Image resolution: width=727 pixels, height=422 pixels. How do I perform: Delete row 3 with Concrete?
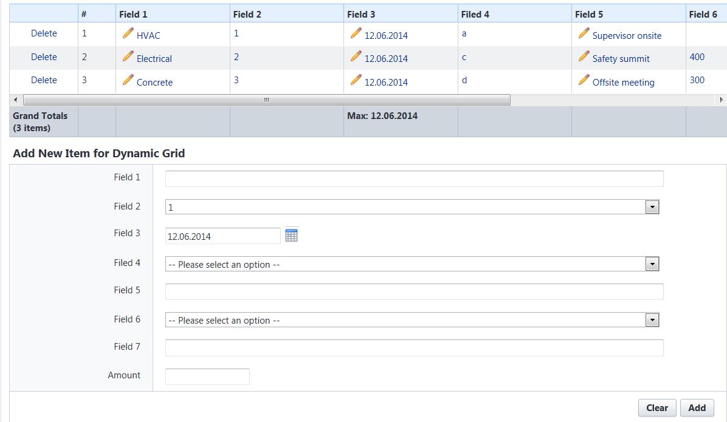tap(44, 80)
